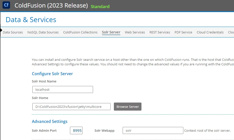Image resolution: width=234 pixels, height=140 pixels.
Task: Click the Solr Admin Port label
Action: tap(44, 131)
